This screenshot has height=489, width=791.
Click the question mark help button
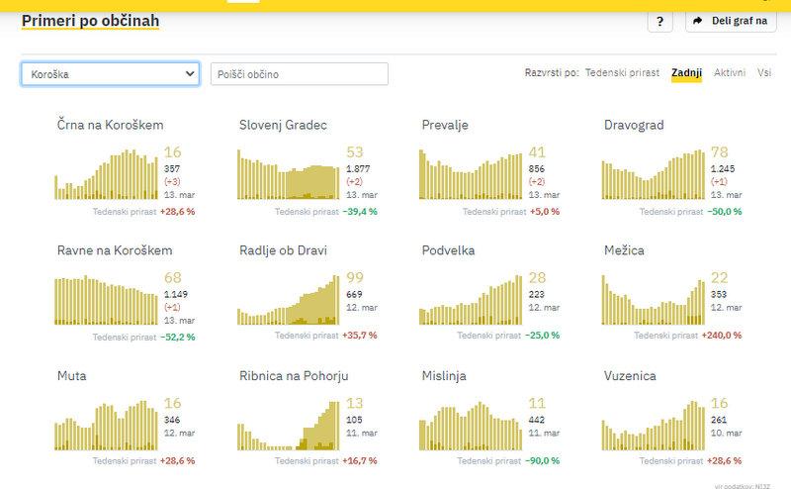[x=660, y=21]
